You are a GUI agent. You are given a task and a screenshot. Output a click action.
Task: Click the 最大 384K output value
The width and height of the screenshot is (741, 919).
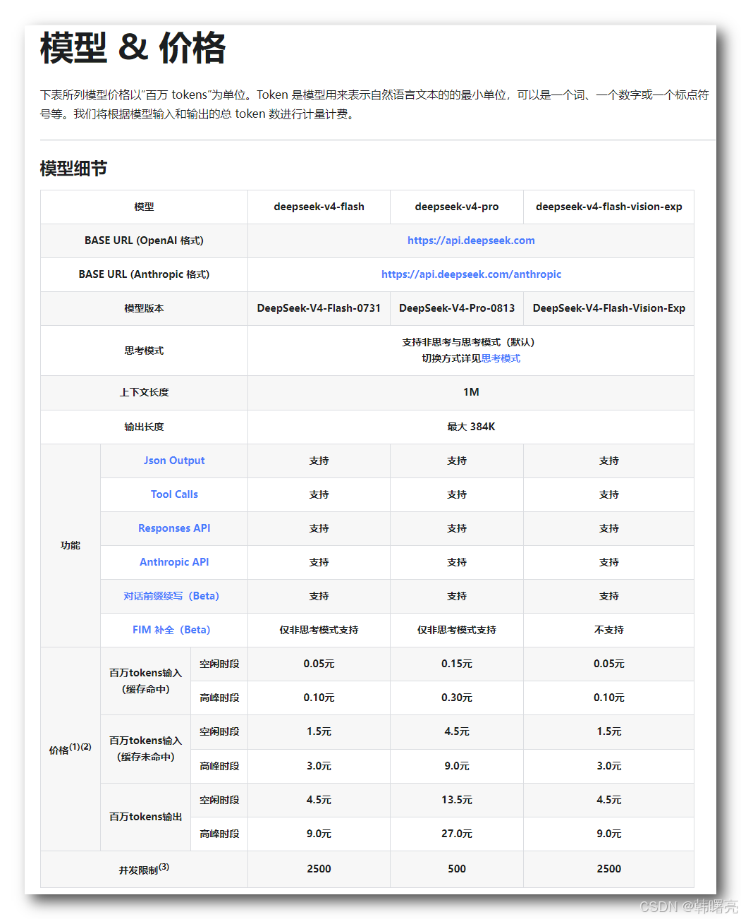click(471, 427)
